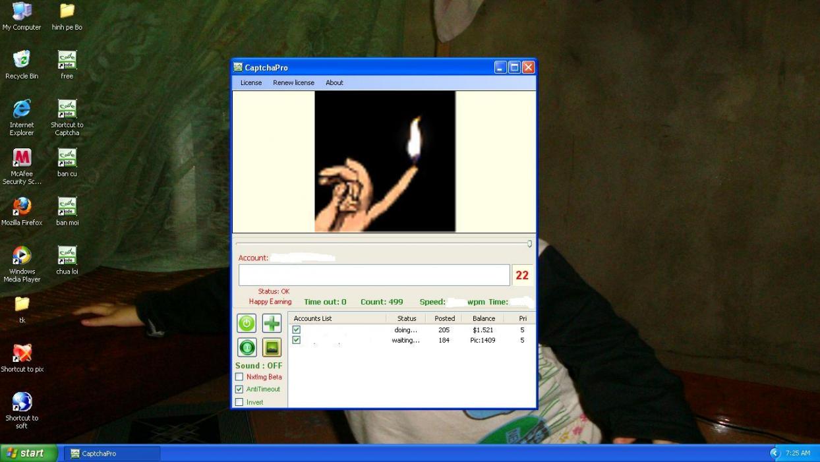Enable the NxtImg Beta checkbox
Screen dimensions: 820x462
tap(239, 377)
